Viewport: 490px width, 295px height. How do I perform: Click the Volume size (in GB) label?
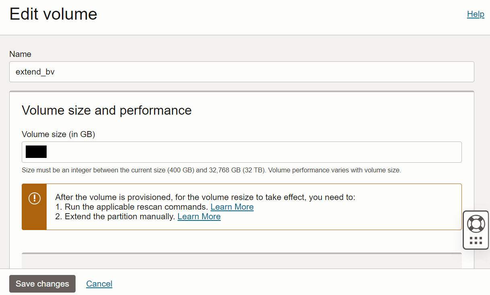58,134
